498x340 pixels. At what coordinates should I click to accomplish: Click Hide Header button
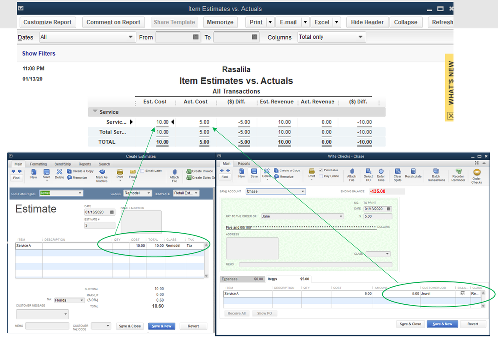[367, 22]
